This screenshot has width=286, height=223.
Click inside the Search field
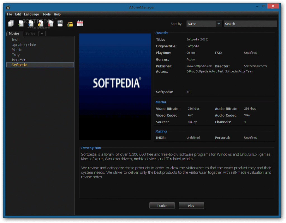250,24
